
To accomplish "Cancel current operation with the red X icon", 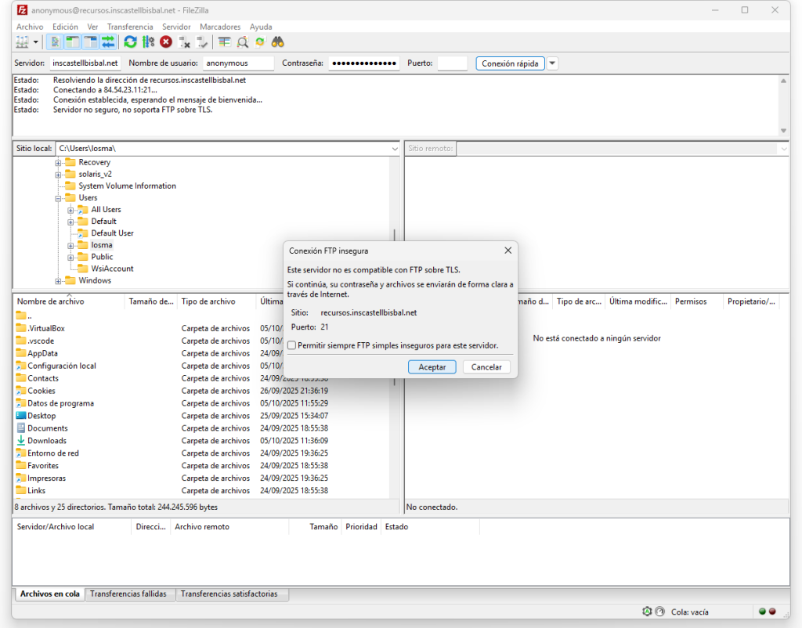I will (x=166, y=42).
